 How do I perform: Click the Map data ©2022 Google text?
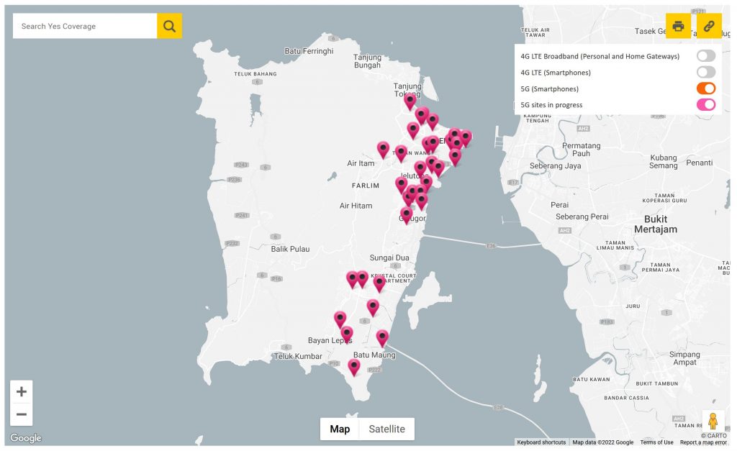(602, 442)
